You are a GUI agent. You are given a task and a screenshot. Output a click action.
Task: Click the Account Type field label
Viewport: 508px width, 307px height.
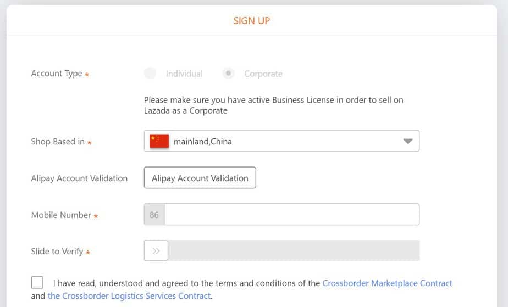point(57,74)
